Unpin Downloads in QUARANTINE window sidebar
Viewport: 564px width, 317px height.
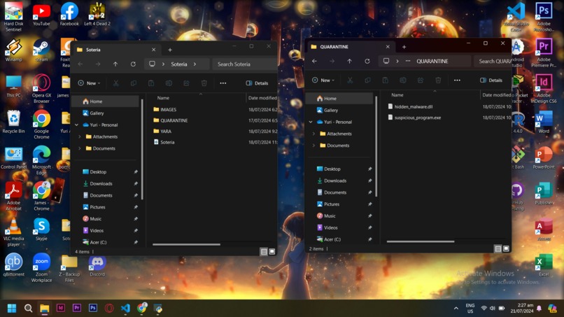pos(369,181)
